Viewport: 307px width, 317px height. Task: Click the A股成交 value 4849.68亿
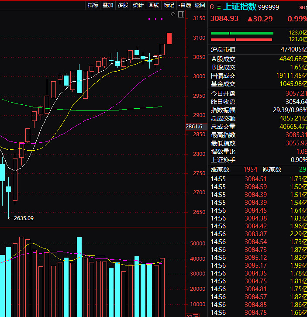293,59
